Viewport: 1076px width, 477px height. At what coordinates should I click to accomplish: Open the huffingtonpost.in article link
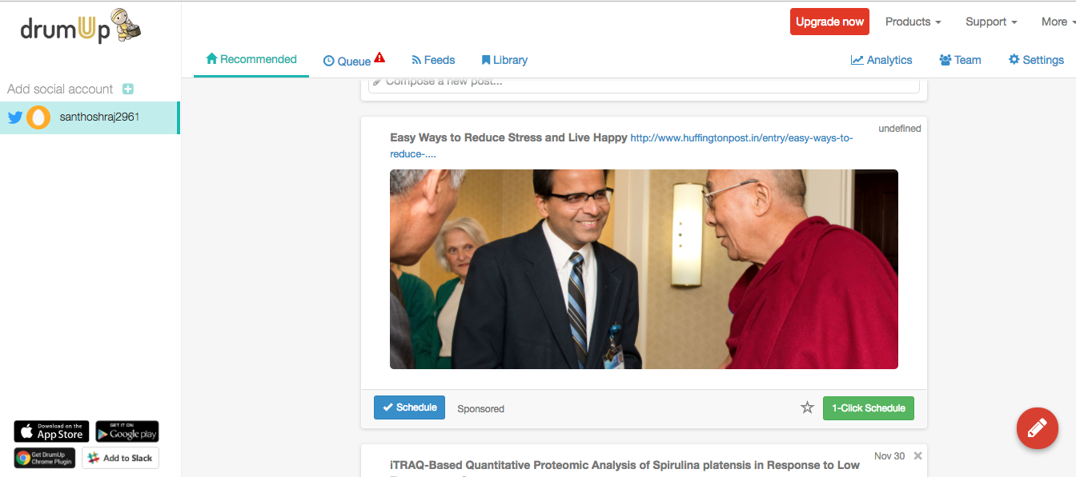pyautogui.click(x=621, y=145)
